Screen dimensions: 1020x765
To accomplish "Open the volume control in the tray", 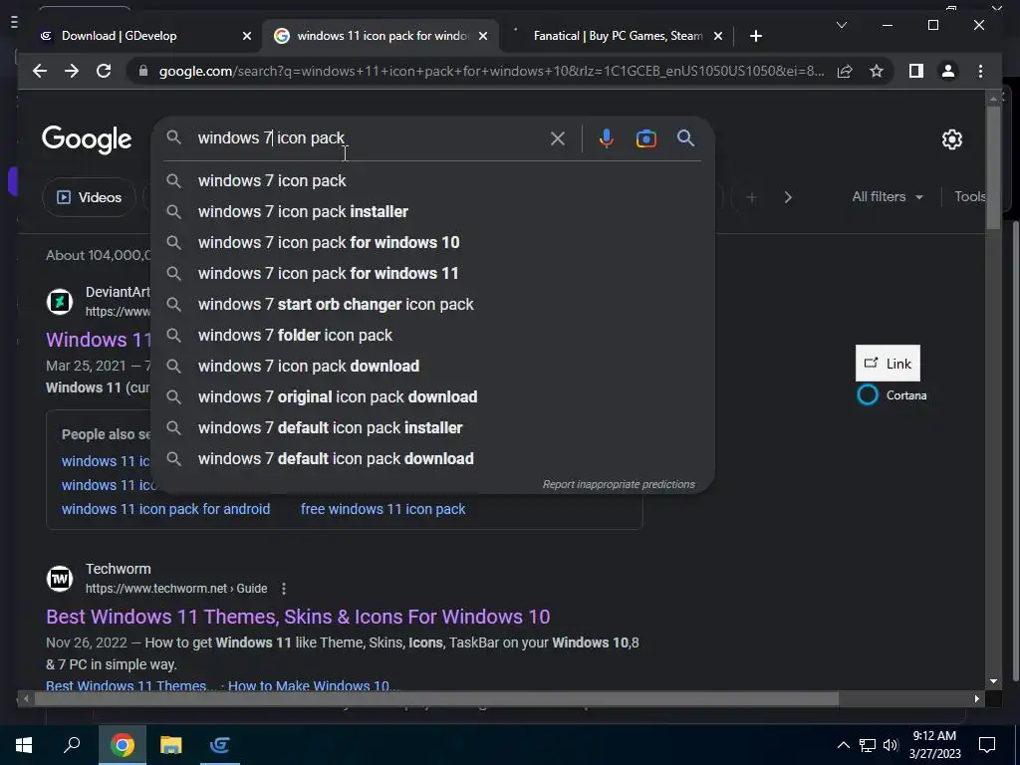I will [891, 745].
